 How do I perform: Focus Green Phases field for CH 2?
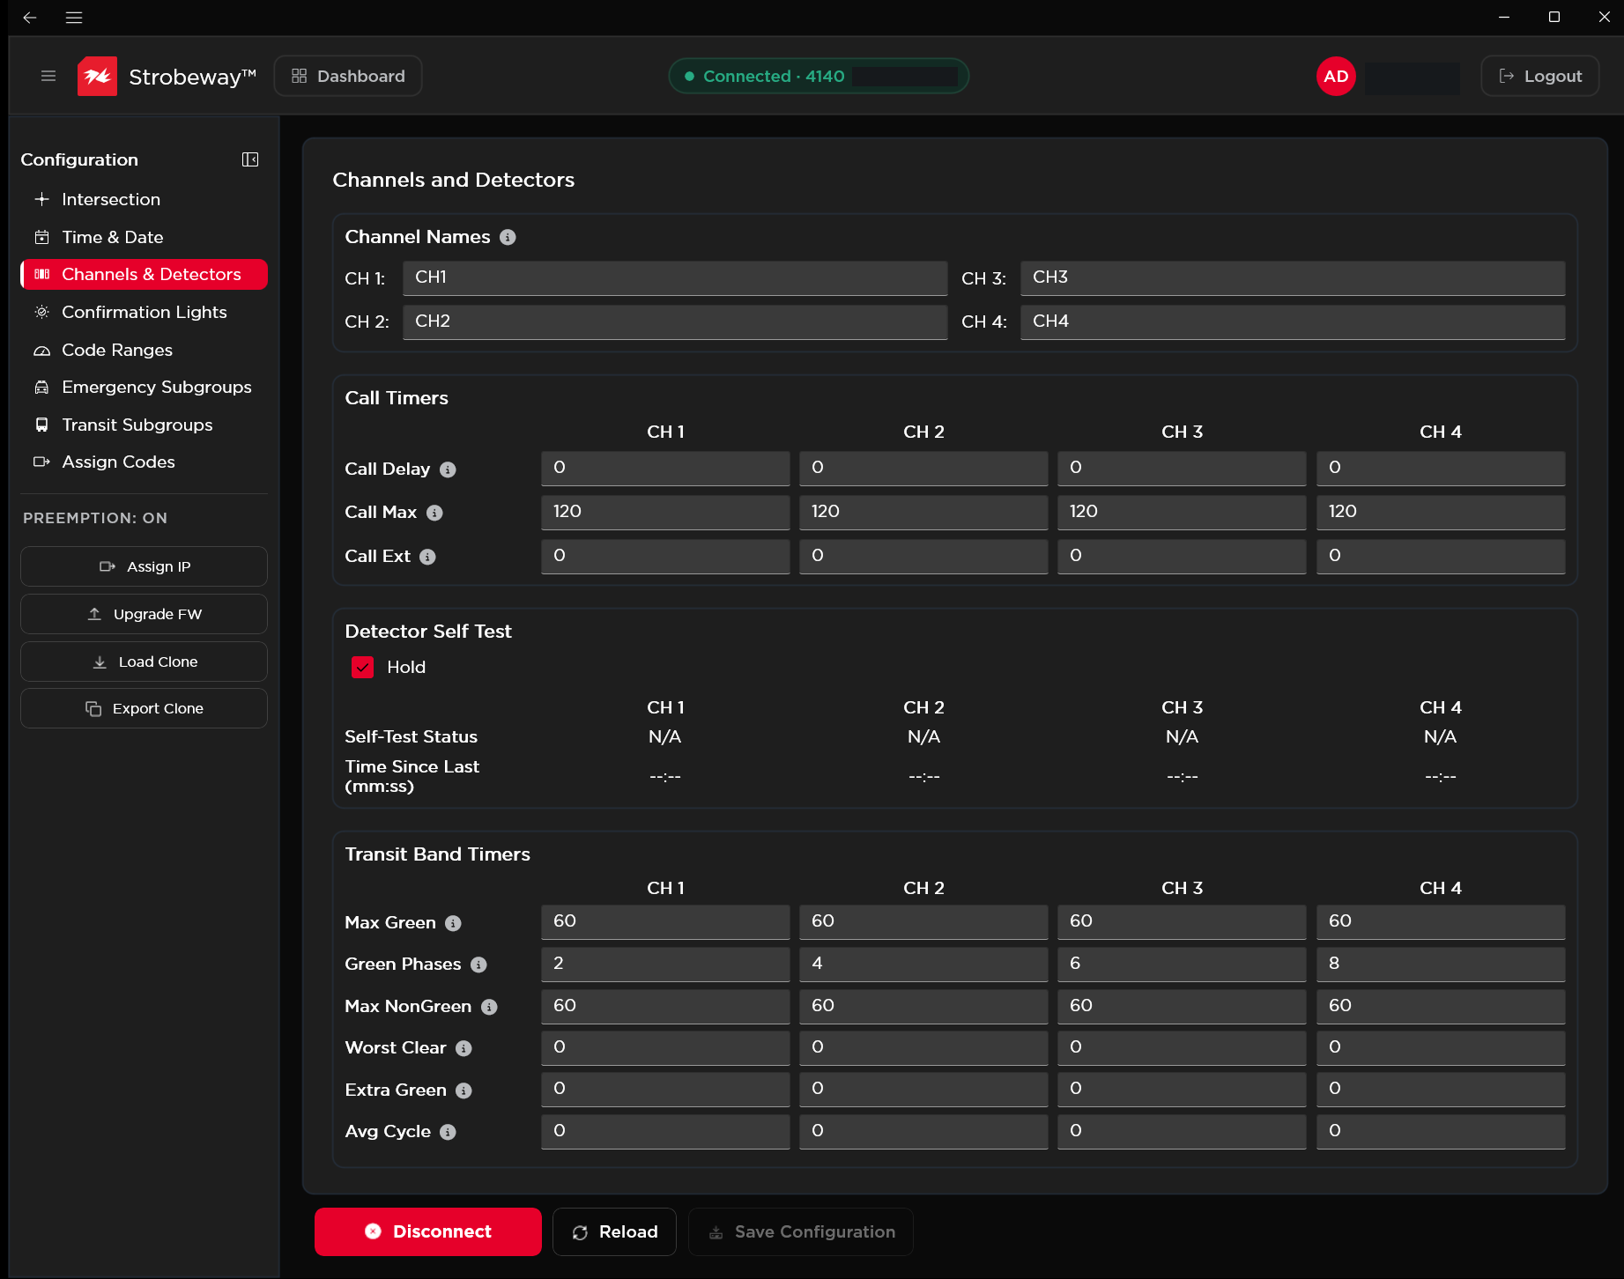pyautogui.click(x=923, y=964)
